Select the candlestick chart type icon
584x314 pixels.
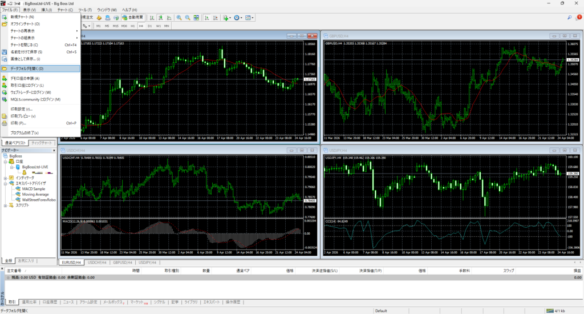[159, 18]
